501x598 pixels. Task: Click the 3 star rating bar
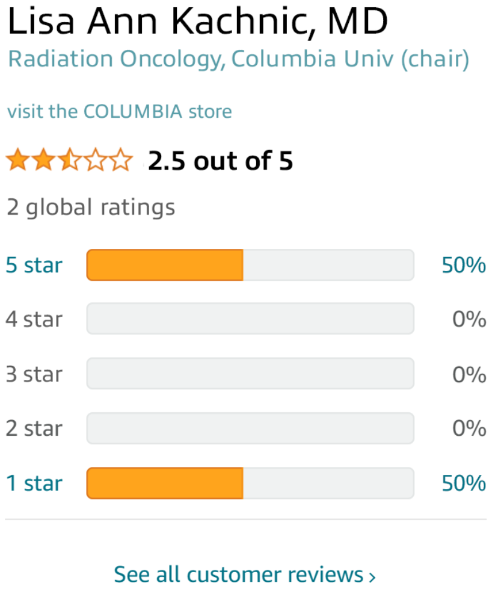pyautogui.click(x=250, y=374)
